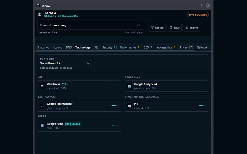Click the WordPress confidence bar
The width and height of the screenshot is (247, 154).
pos(115,86)
